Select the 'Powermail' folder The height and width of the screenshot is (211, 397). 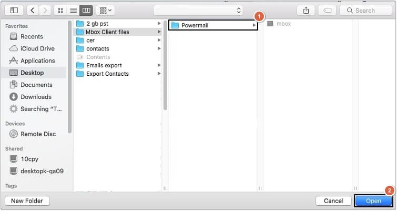[213, 25]
